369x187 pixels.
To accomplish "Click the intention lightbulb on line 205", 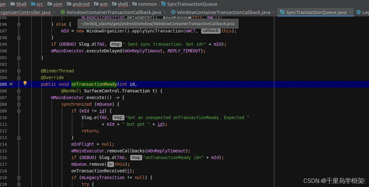I will click(25, 83).
